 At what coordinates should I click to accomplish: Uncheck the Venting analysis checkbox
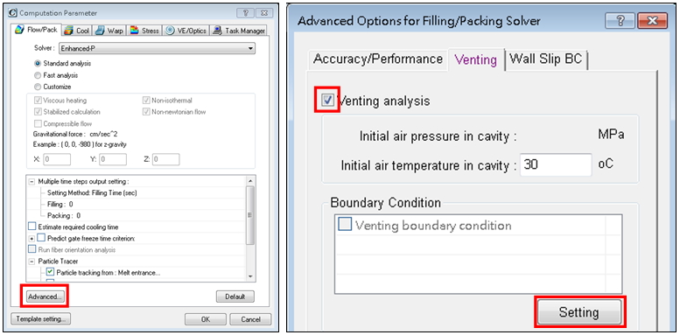tap(328, 101)
